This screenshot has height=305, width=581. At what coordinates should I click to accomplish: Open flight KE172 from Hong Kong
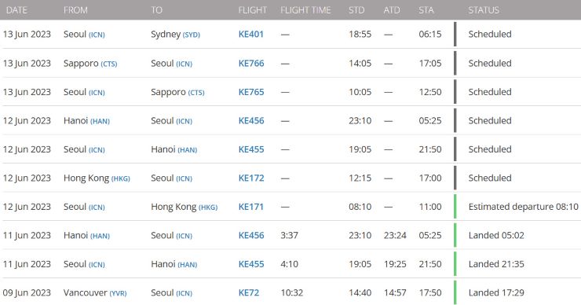pos(251,178)
